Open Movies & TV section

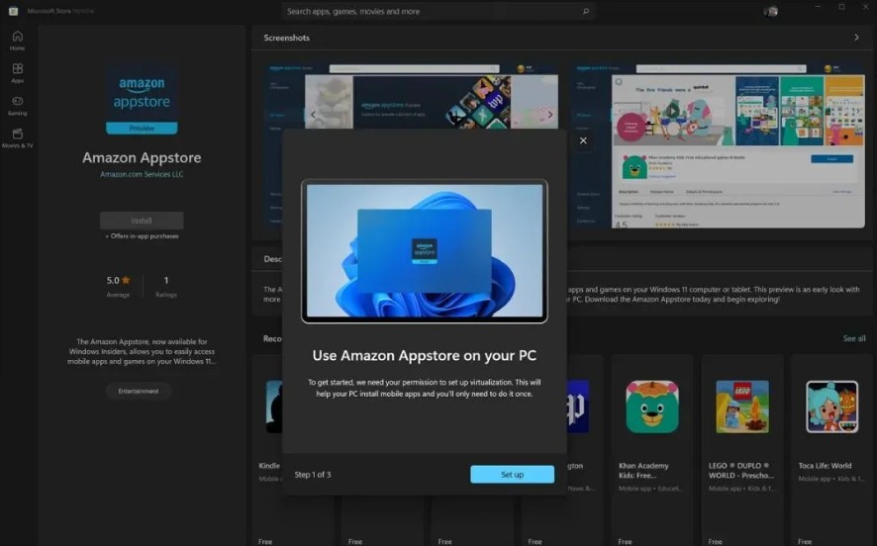[x=18, y=138]
